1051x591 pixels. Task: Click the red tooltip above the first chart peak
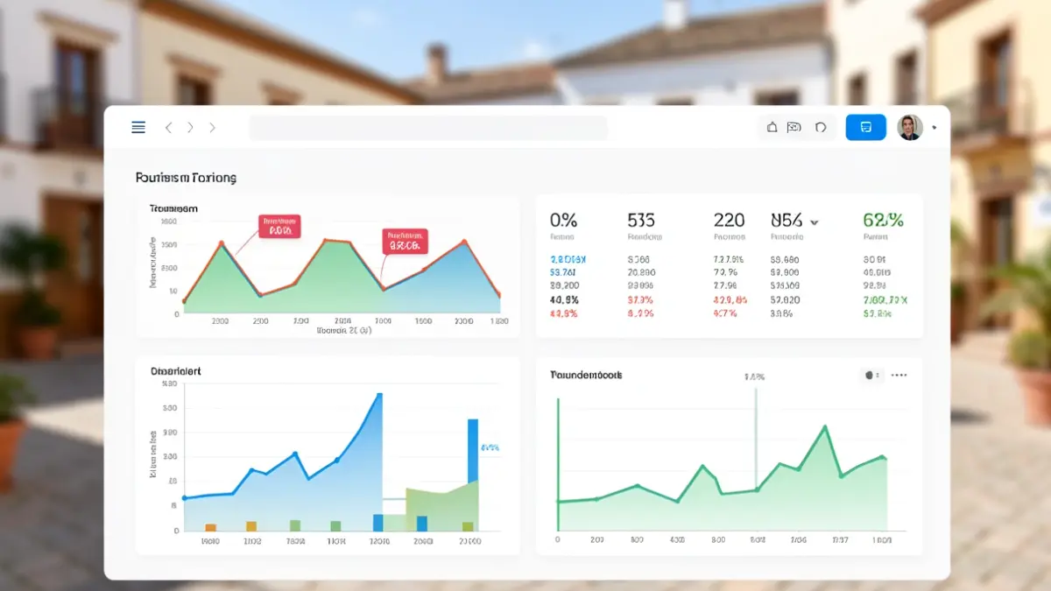pos(279,227)
